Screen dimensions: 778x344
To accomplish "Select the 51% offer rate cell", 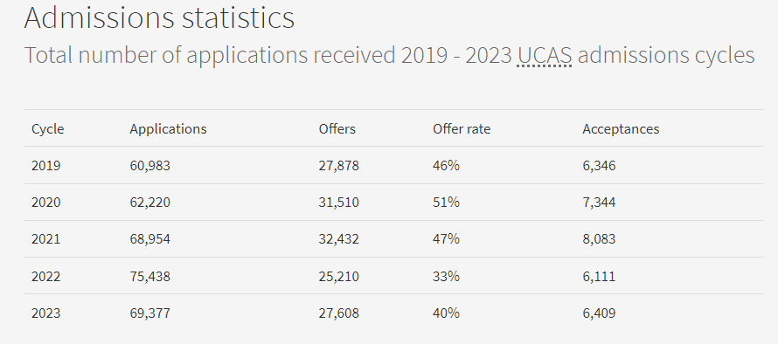I will click(446, 203).
